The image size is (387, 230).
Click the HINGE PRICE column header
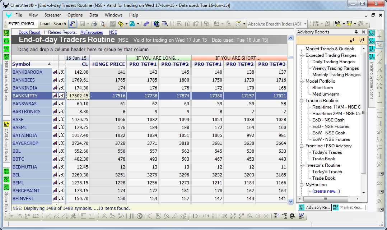(108, 64)
